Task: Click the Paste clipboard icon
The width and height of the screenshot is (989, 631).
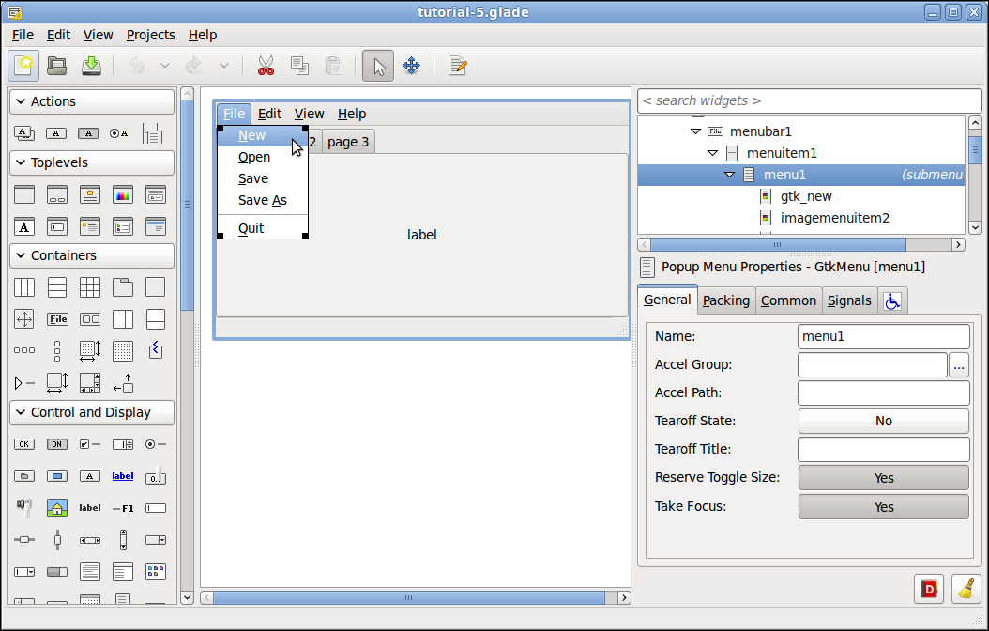Action: point(334,66)
